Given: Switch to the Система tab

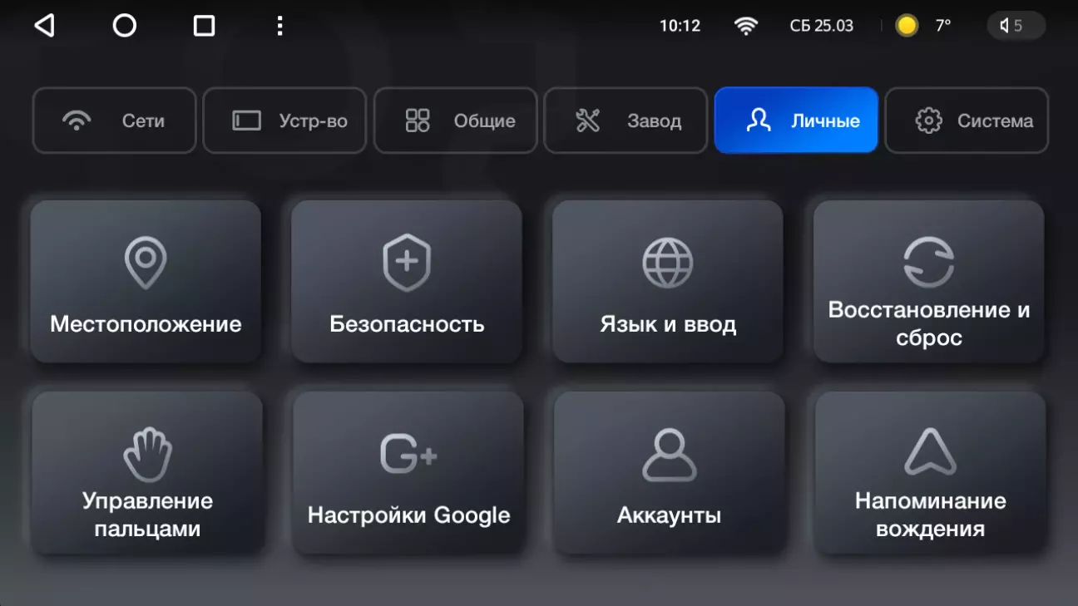Looking at the screenshot, I should (x=967, y=121).
